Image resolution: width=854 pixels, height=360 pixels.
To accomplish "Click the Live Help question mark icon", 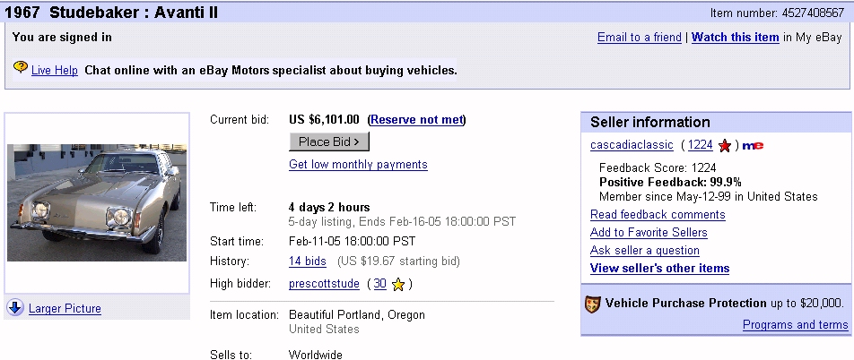I will (20, 67).
